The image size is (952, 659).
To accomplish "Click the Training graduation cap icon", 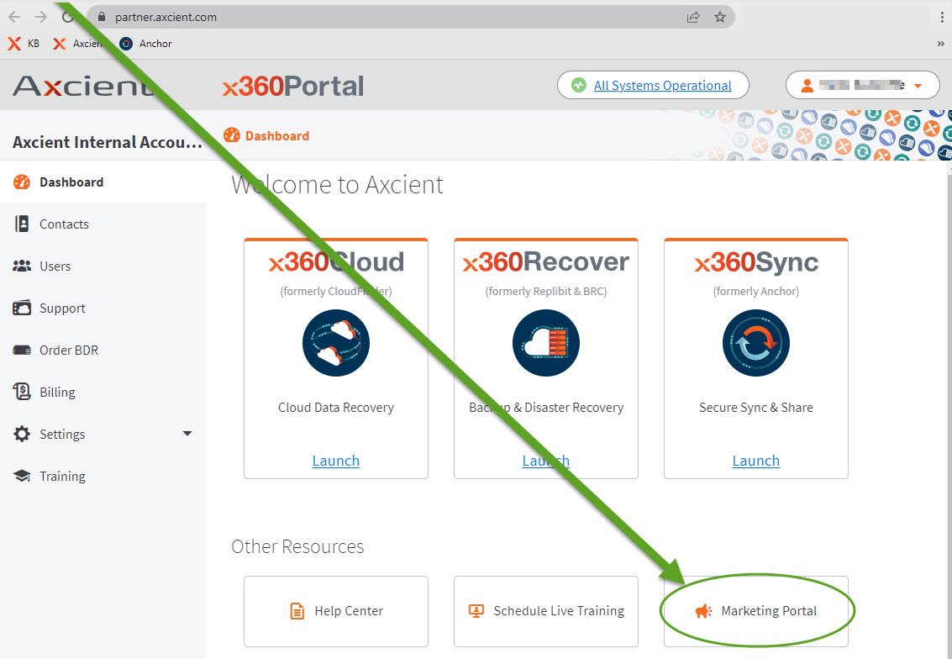I will (x=22, y=477).
